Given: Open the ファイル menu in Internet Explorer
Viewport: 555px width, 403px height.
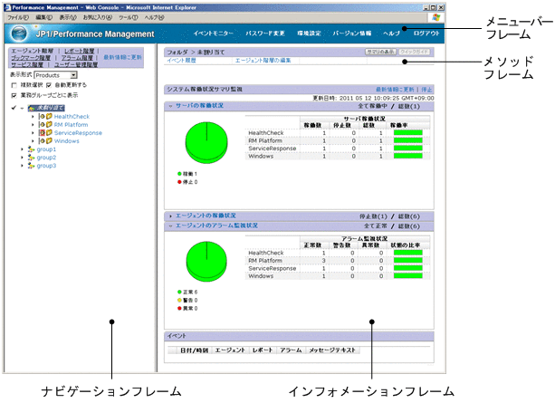Looking at the screenshot, I should click(18, 17).
